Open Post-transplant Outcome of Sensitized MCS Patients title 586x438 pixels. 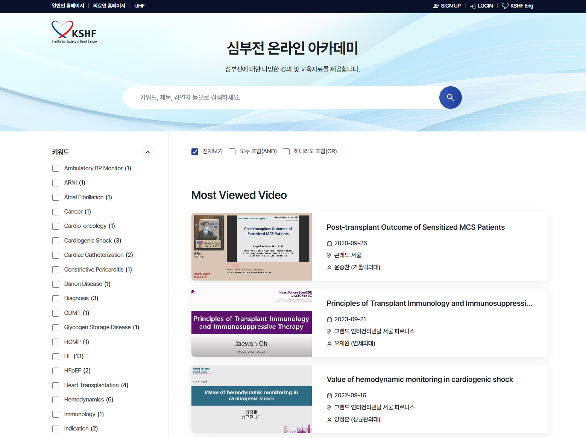click(415, 227)
